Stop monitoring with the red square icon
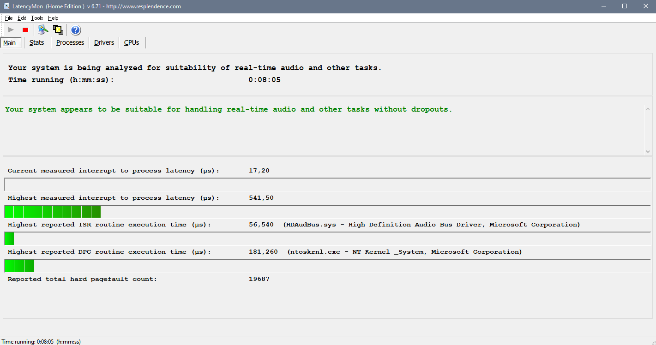 [x=25, y=30]
